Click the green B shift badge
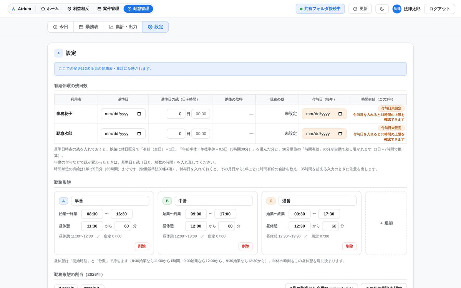 tap(167, 201)
